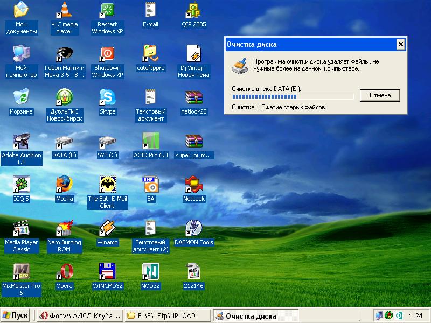The width and height of the screenshot is (431, 323).
Task: Open the Mozilla Firefox shortcut
Action: 65,184
